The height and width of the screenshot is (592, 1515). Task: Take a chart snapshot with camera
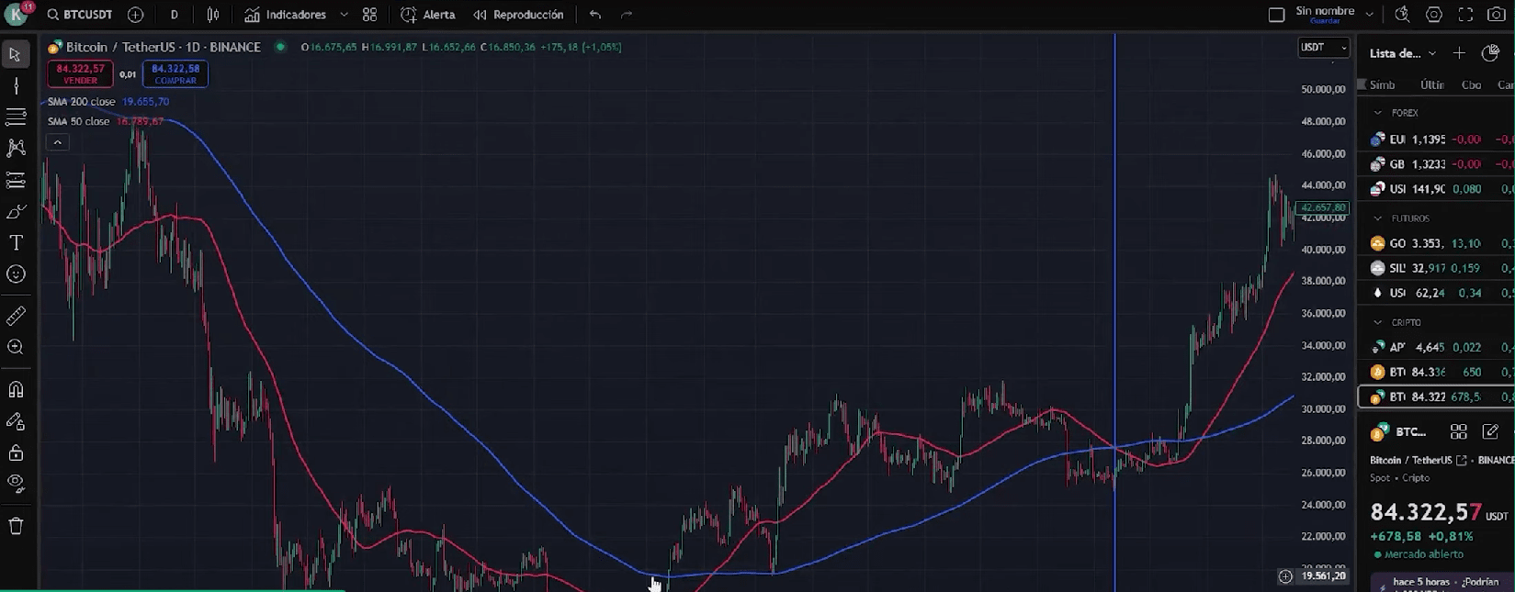(1497, 15)
